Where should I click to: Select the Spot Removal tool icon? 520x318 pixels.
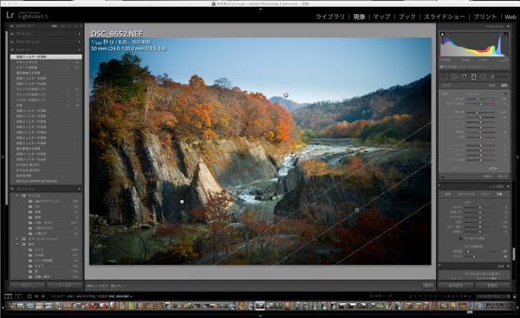click(x=454, y=76)
